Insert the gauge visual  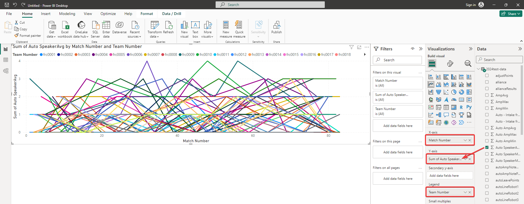(454, 100)
